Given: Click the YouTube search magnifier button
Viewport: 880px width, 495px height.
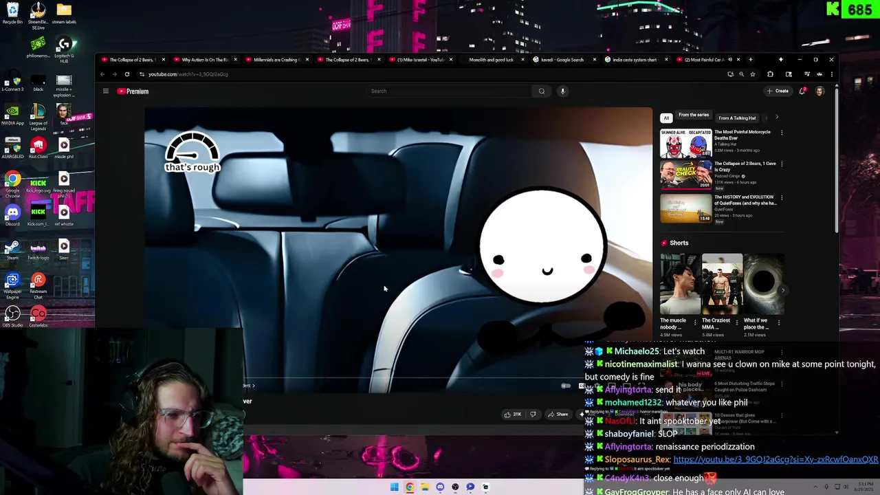Looking at the screenshot, I should coord(542,91).
